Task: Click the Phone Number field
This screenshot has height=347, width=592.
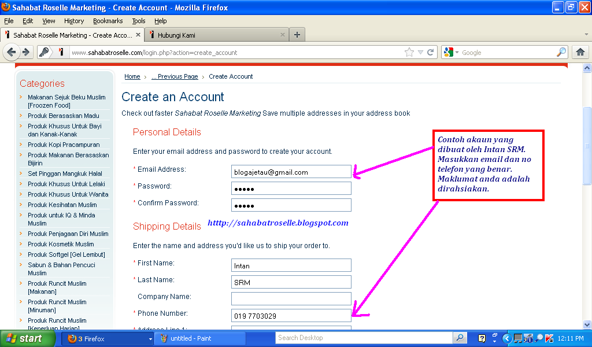Action: [291, 316]
